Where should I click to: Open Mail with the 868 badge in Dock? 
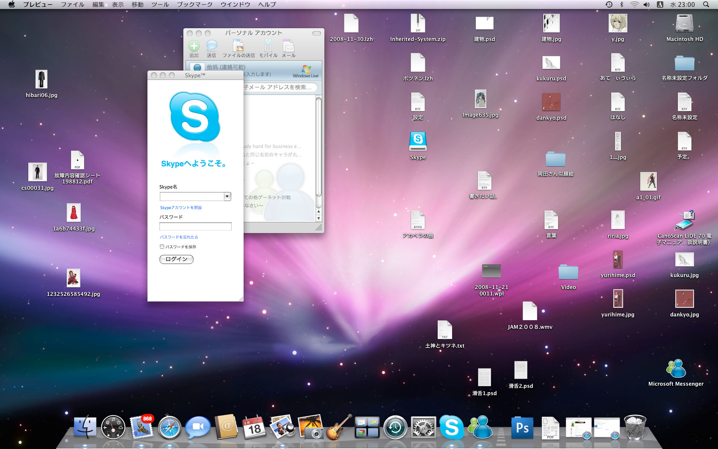coord(141,427)
